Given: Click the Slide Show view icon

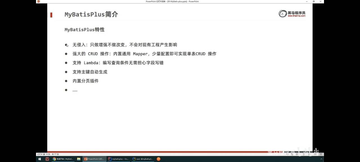Looking at the screenshot, I should tap(321, 154).
